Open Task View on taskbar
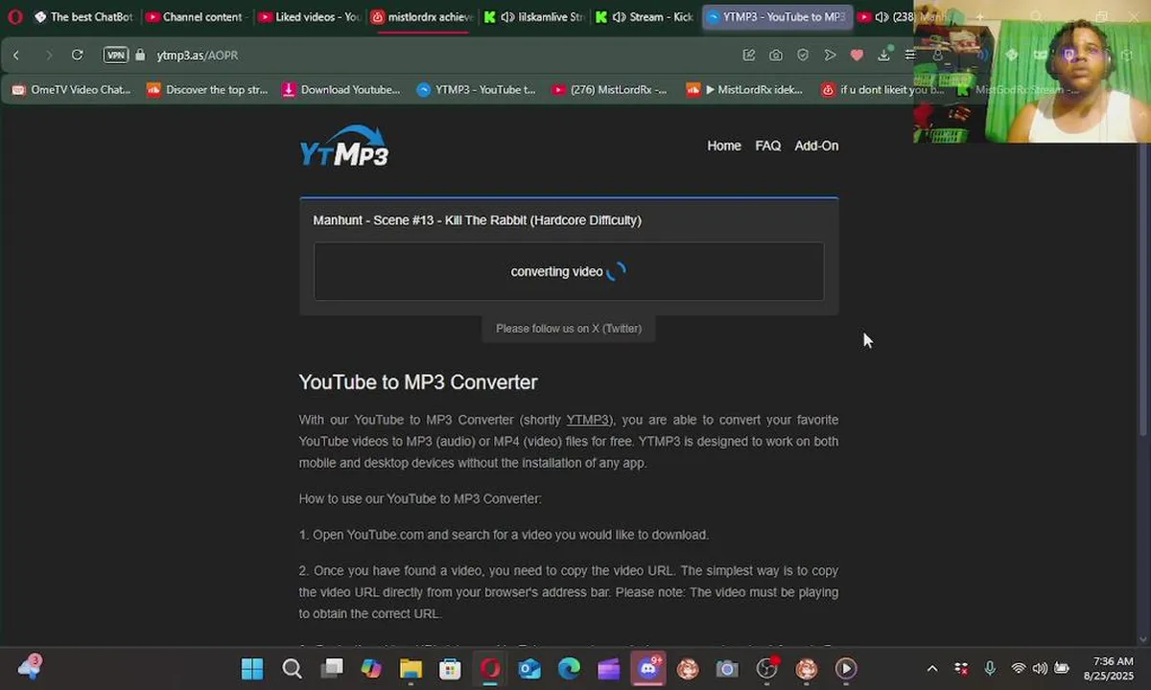Screen dimensions: 1151x690 click(332, 669)
